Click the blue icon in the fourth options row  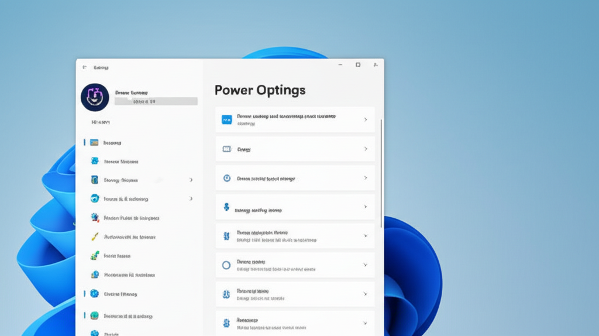pos(226,207)
